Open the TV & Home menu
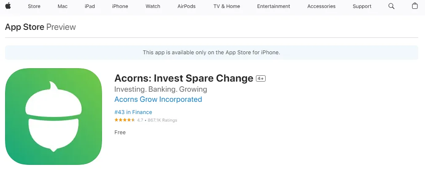Viewport: 425px width, 175px height. tap(226, 6)
